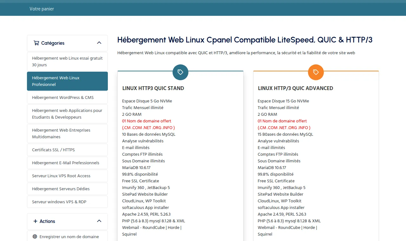Go to Certificats SSL / HTTPS category
Image resolution: width=406 pixels, height=241 pixels.
[x=67, y=150]
